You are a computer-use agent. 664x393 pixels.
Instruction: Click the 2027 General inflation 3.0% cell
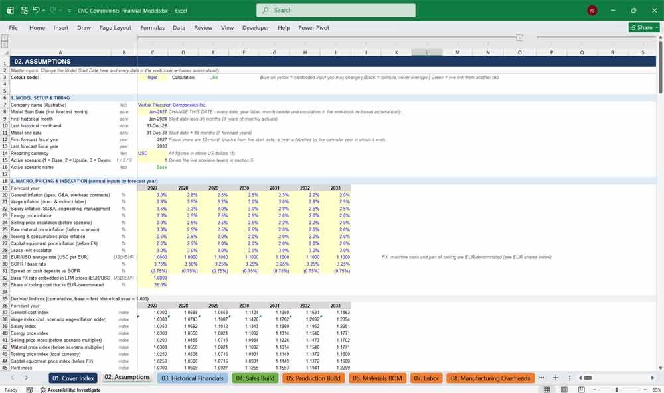click(153, 195)
